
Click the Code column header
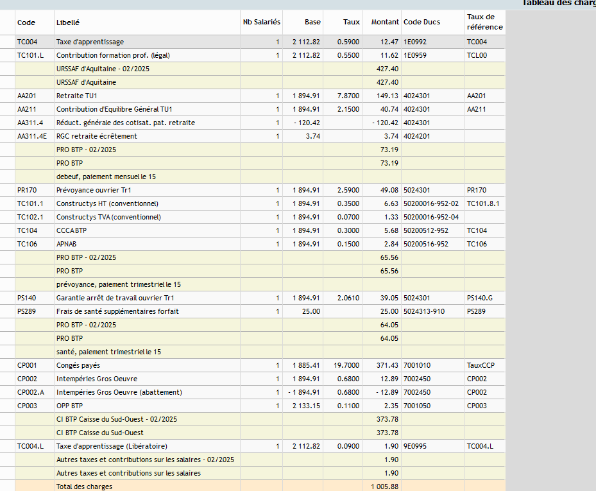(x=35, y=22)
